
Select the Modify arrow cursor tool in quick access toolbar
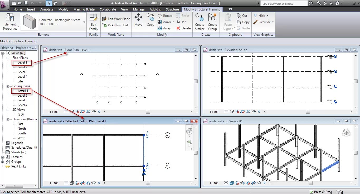[x=49, y=3]
